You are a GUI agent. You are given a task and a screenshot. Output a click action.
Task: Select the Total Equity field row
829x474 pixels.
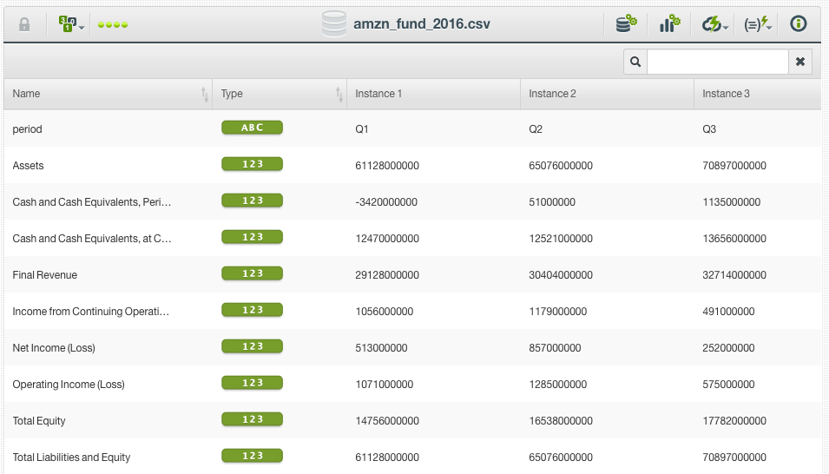[39, 421]
